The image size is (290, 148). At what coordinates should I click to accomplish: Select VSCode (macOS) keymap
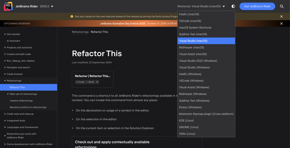point(206,21)
